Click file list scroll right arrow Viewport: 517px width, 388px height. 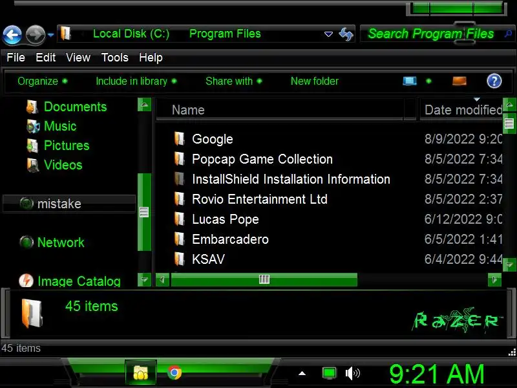pyautogui.click(x=494, y=280)
